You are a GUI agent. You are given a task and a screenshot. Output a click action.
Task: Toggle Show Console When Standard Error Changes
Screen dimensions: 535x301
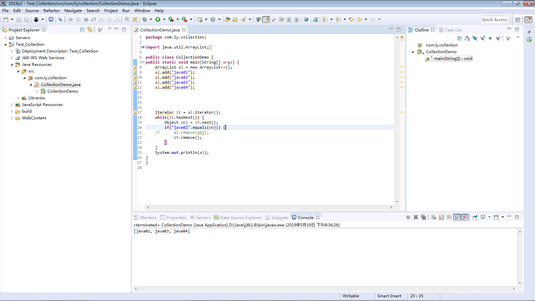(465, 217)
